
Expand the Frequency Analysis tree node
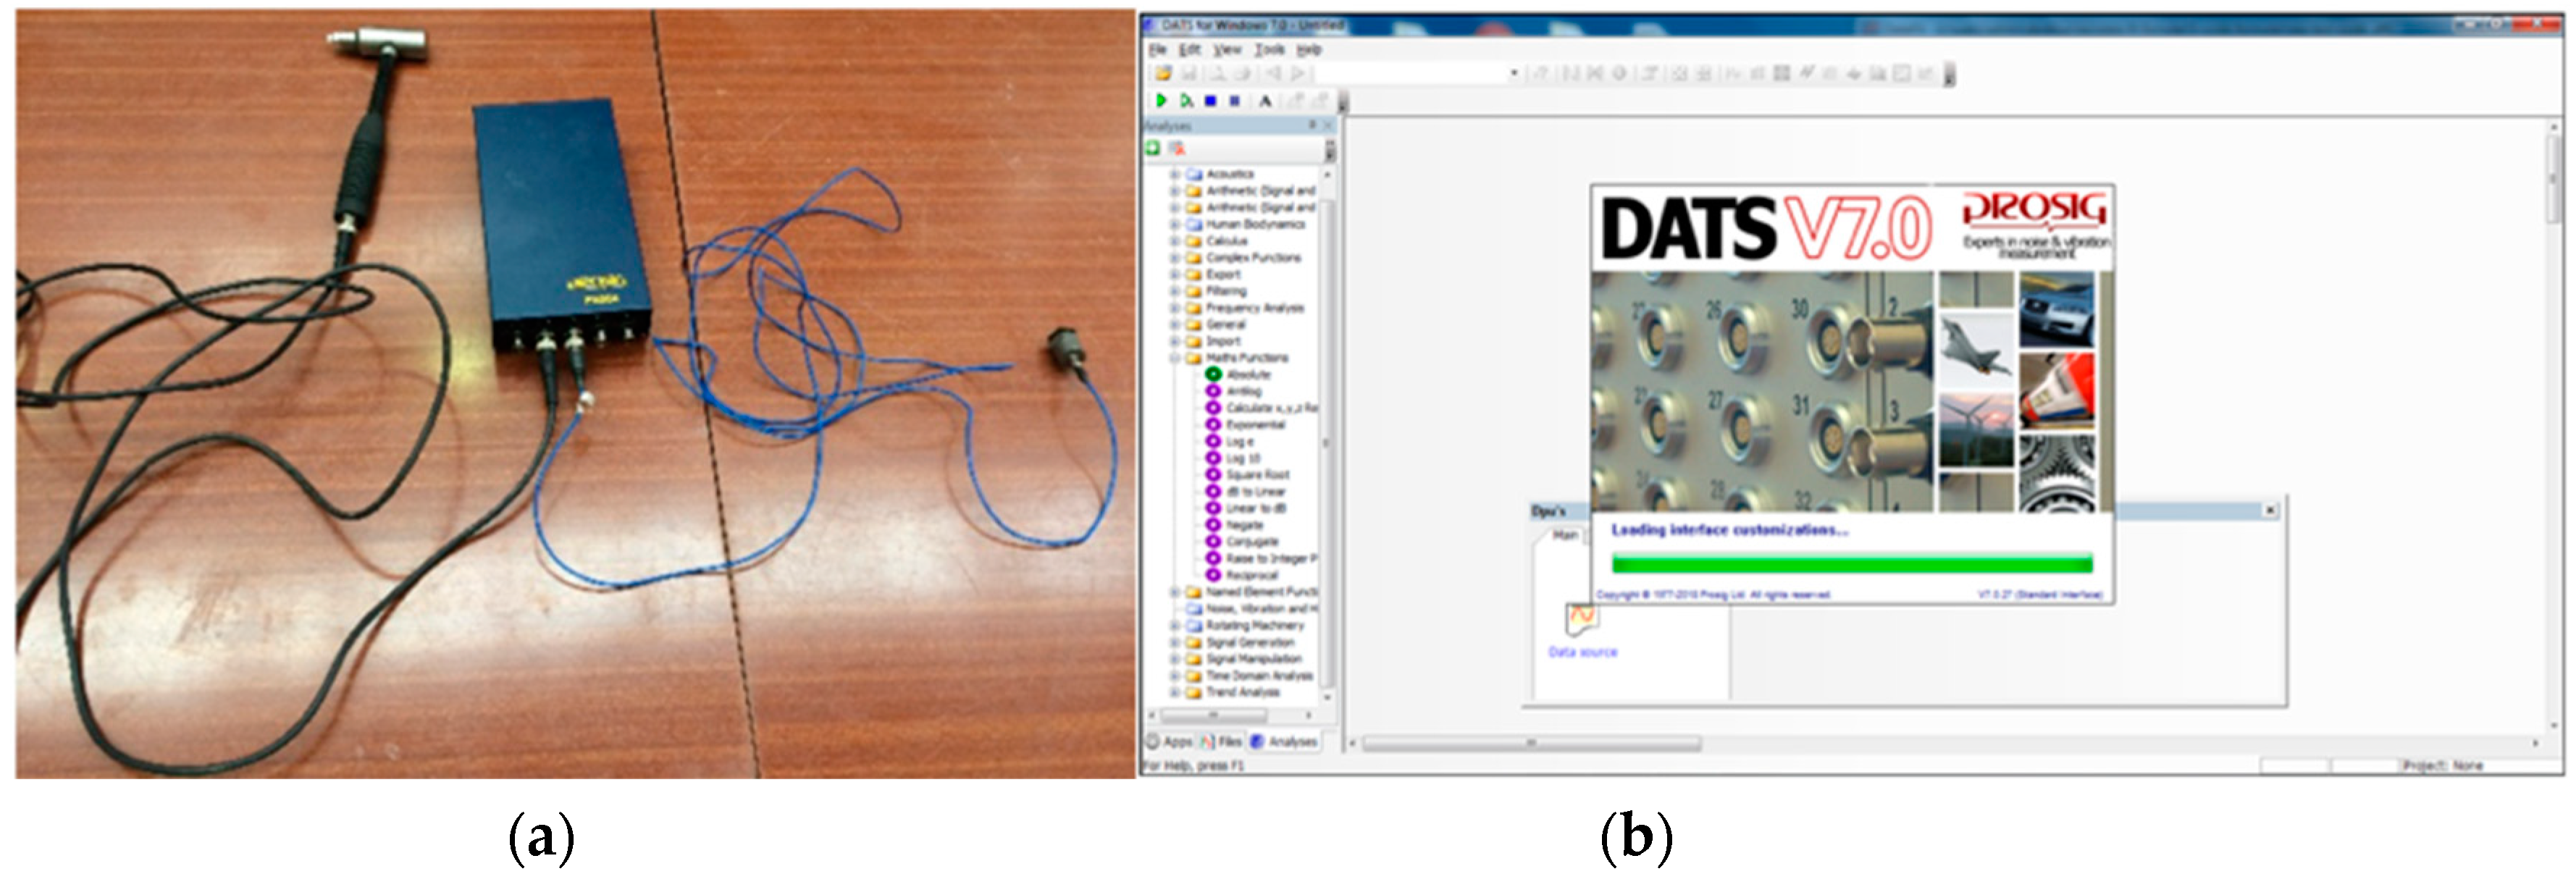(1175, 308)
